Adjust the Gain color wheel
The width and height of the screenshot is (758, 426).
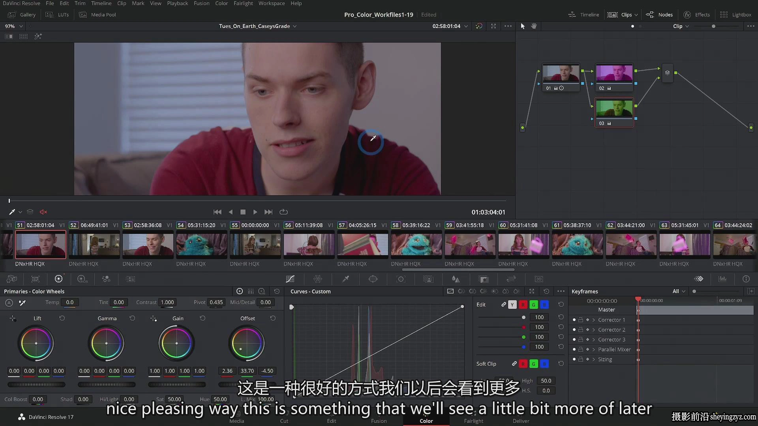pyautogui.click(x=176, y=343)
